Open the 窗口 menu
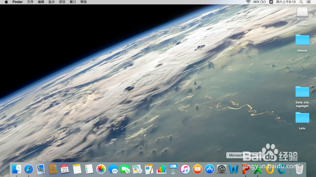The width and height of the screenshot is (316, 177). point(73,2)
